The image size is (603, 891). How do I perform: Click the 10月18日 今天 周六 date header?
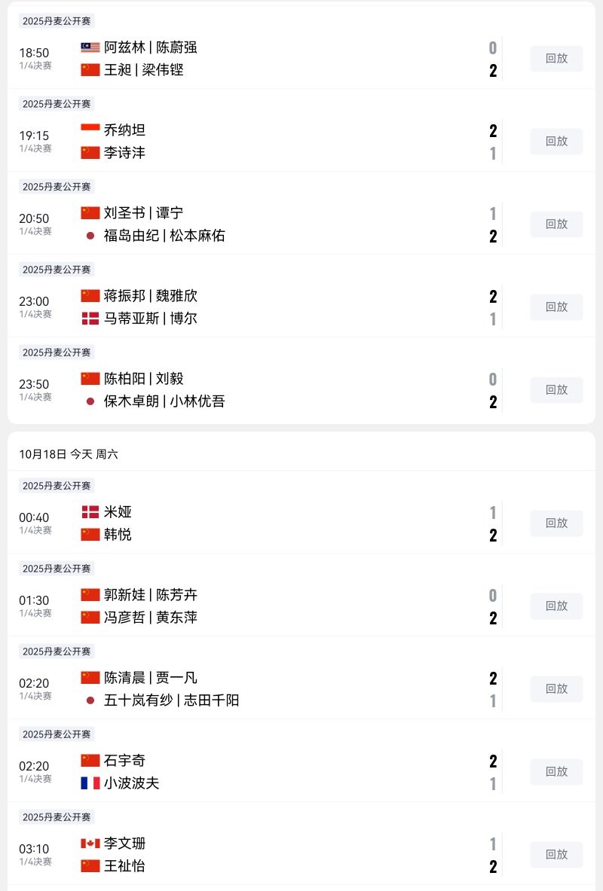coord(69,454)
